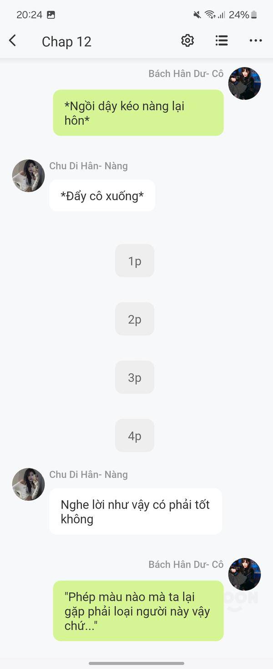Tap the 4p time marker

135,436
